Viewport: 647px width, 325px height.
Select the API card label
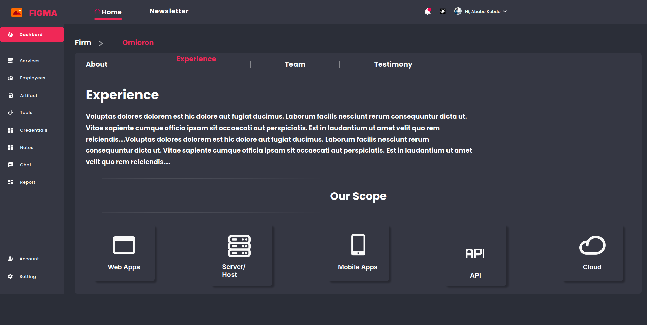coord(475,275)
